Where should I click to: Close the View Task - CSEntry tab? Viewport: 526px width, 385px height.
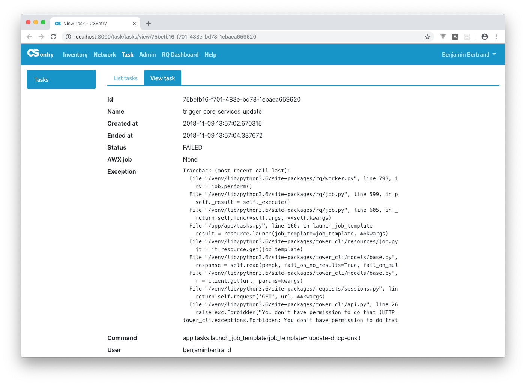[x=134, y=24]
